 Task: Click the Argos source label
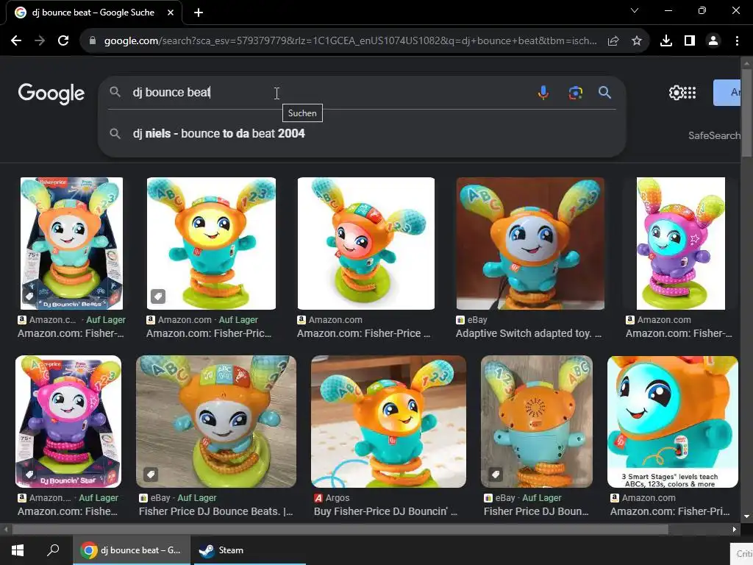pos(332,498)
